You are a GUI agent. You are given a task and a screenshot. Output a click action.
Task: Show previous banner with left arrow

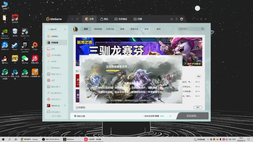coord(79,52)
